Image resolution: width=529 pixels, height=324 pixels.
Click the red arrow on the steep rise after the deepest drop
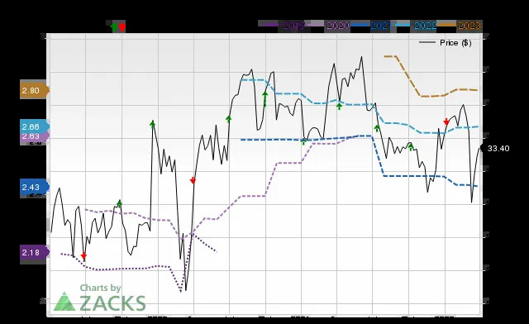click(x=193, y=181)
